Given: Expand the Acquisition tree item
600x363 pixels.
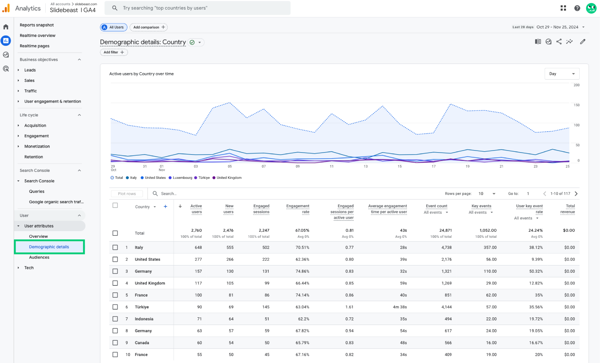Looking at the screenshot, I should pos(18,126).
